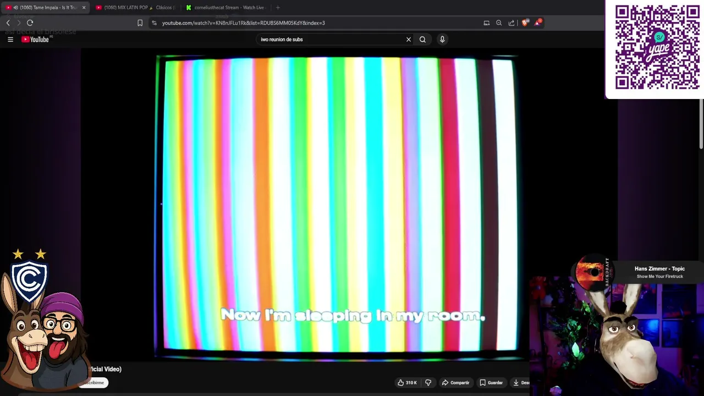The height and width of the screenshot is (396, 704).
Task: Click the Yape QR code image
Action: click(x=657, y=47)
